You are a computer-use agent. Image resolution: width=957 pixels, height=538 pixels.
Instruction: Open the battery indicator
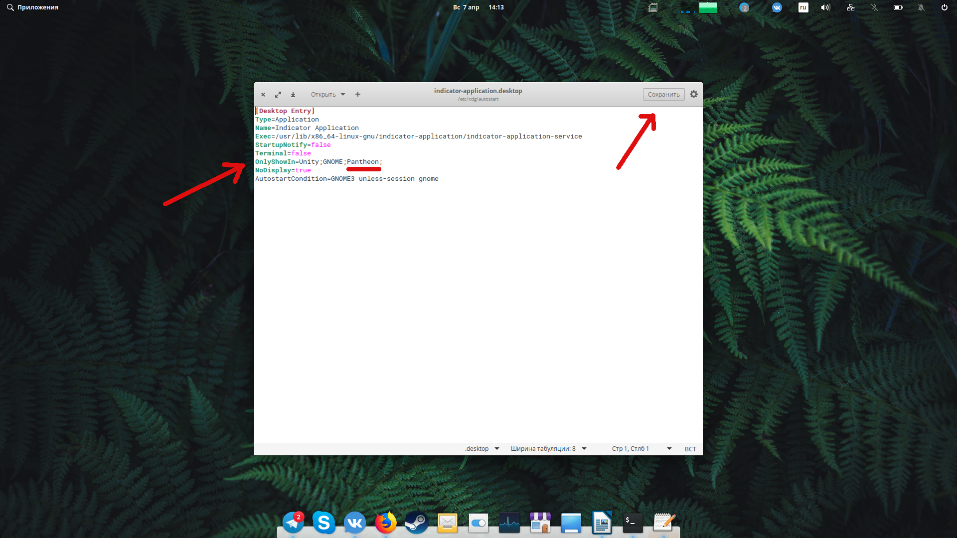(x=898, y=7)
